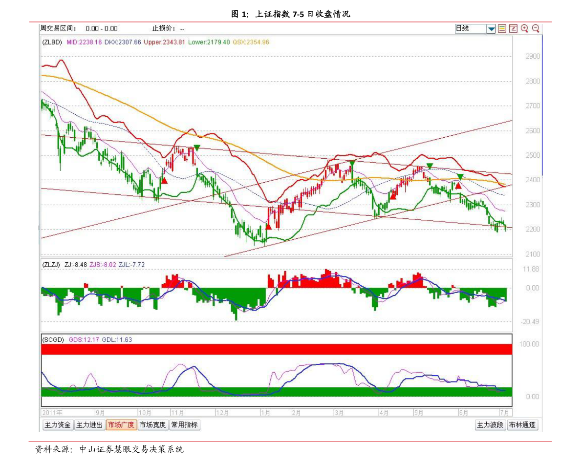Select the green sell triangle in March
582x464 pixels.
click(352, 163)
